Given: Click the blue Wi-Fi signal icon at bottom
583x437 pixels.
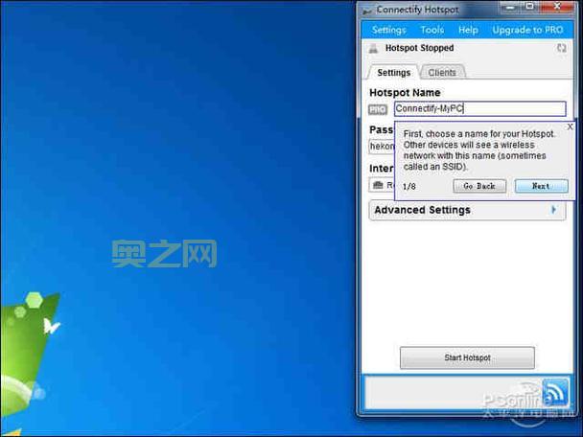Looking at the screenshot, I should tap(555, 392).
